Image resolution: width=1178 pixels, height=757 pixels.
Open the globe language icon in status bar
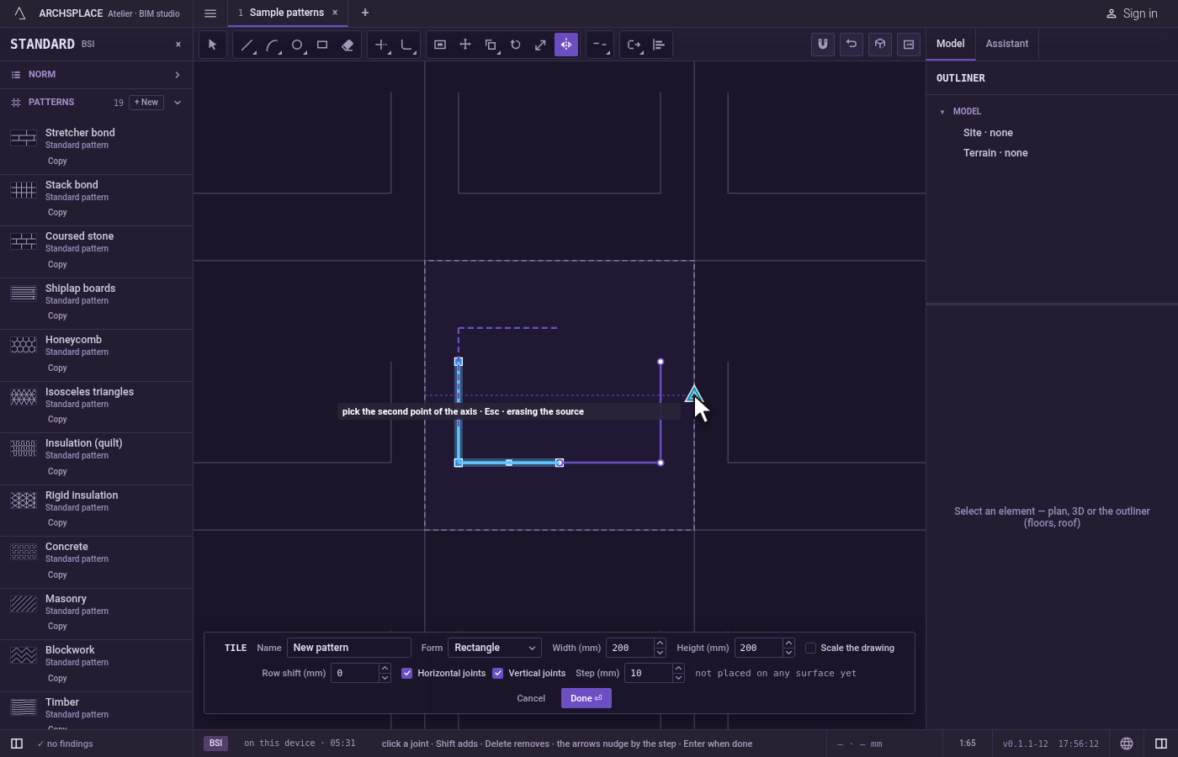pyautogui.click(x=1127, y=744)
